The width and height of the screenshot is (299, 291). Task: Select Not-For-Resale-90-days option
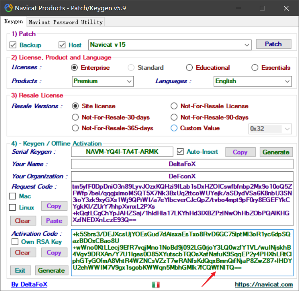click(x=174, y=117)
